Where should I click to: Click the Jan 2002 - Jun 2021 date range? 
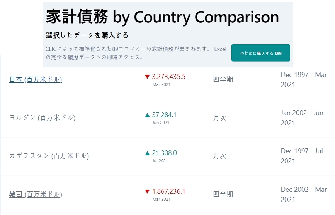[x=302, y=118]
